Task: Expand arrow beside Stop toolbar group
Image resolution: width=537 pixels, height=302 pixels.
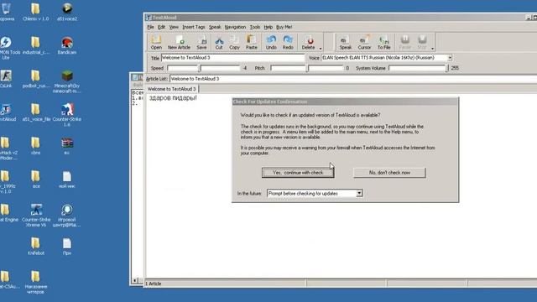Action: 432,49
